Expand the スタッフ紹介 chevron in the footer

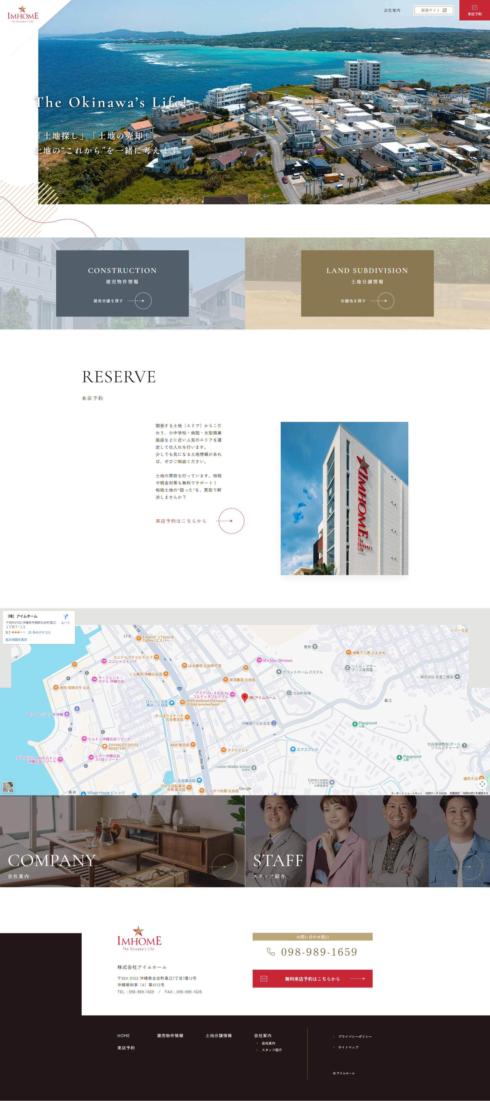click(257, 1050)
